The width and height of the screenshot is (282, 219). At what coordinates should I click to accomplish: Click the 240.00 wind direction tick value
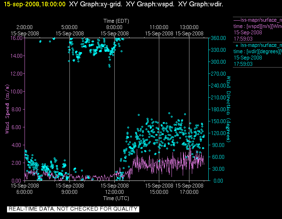[218, 86]
